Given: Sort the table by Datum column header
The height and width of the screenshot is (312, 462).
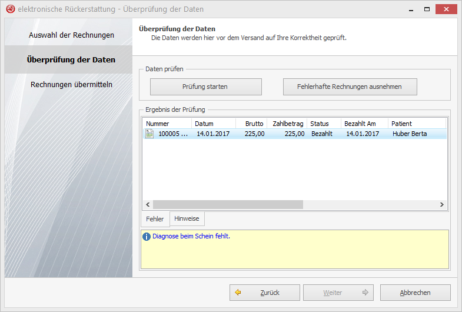Looking at the screenshot, I should click(x=213, y=124).
